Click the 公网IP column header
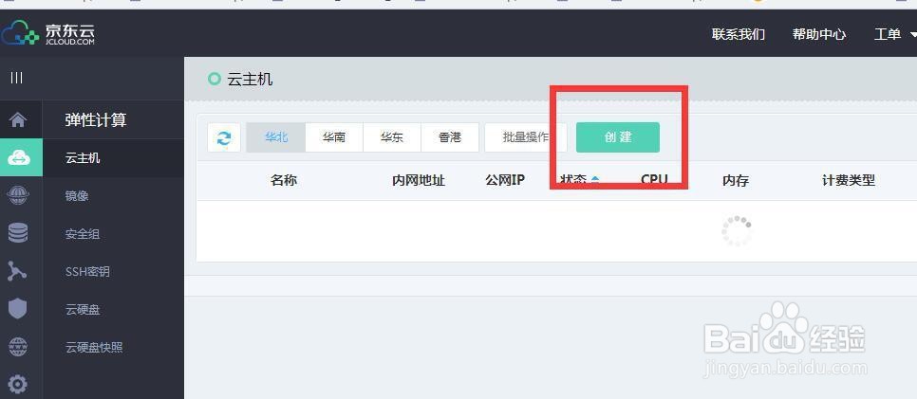 (x=505, y=180)
